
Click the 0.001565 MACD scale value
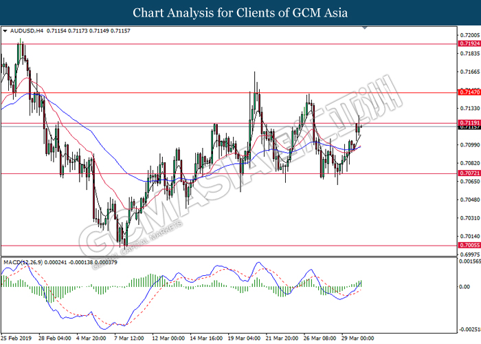click(x=469, y=262)
